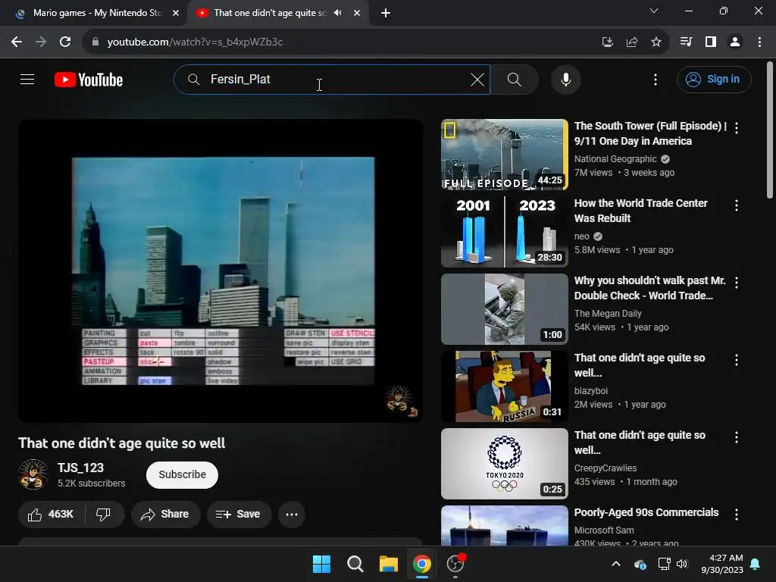The image size is (776, 582).
Task: Open OBS Studio from the taskbar
Action: click(455, 564)
